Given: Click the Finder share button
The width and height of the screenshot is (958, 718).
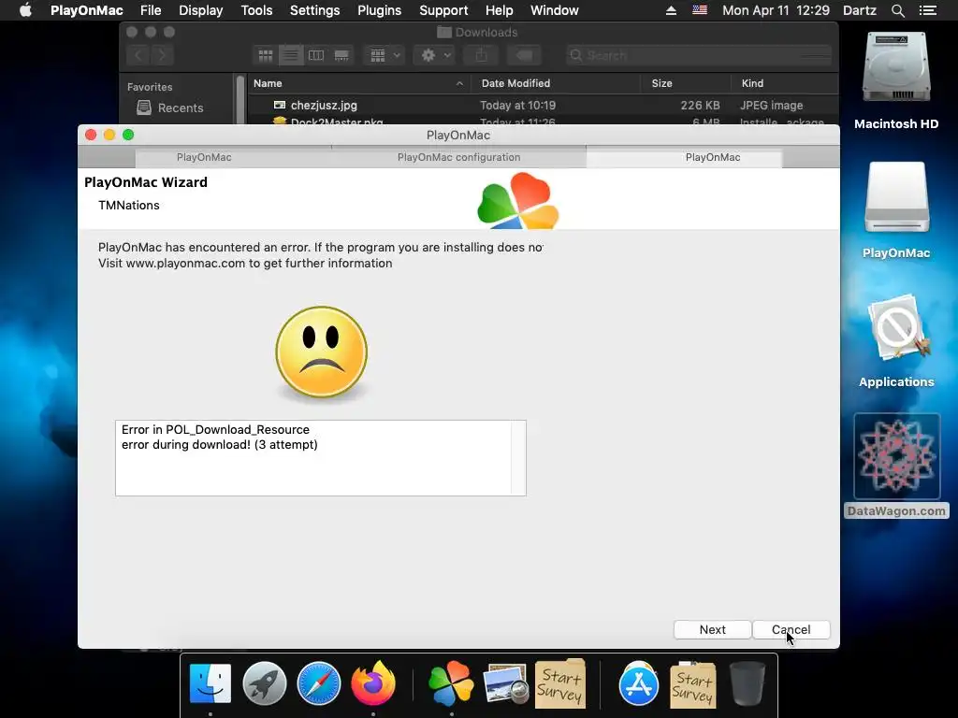Looking at the screenshot, I should (x=482, y=55).
